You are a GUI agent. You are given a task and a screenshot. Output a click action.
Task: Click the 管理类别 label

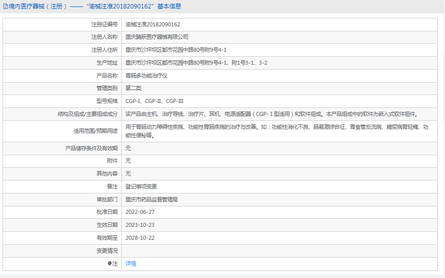tap(107, 88)
